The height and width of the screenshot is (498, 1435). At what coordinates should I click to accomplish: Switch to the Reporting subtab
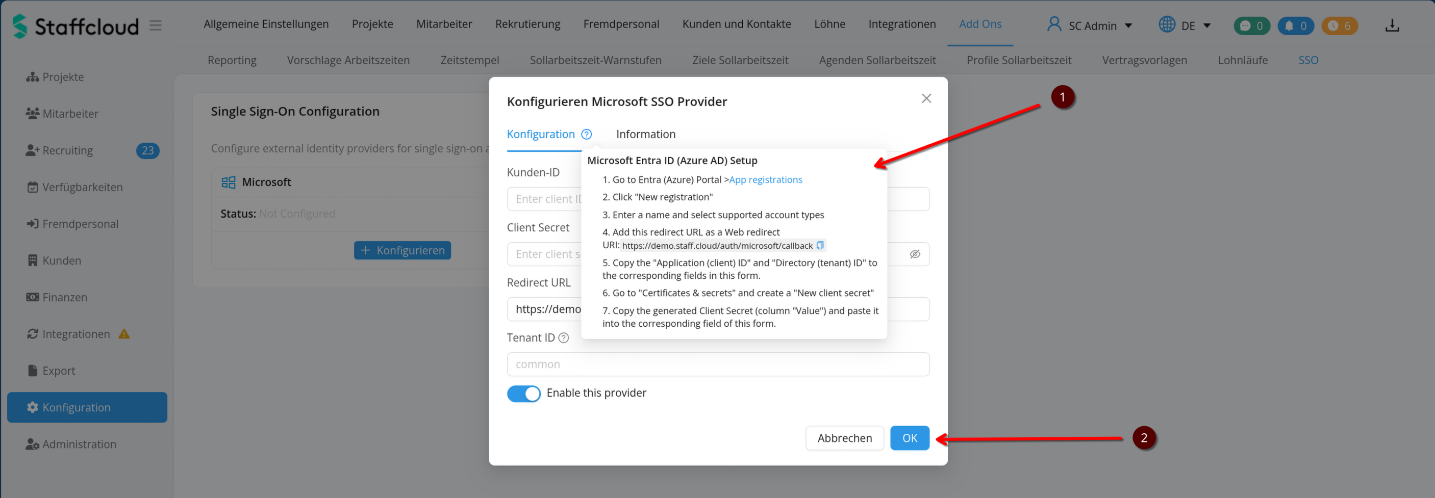[x=232, y=60]
